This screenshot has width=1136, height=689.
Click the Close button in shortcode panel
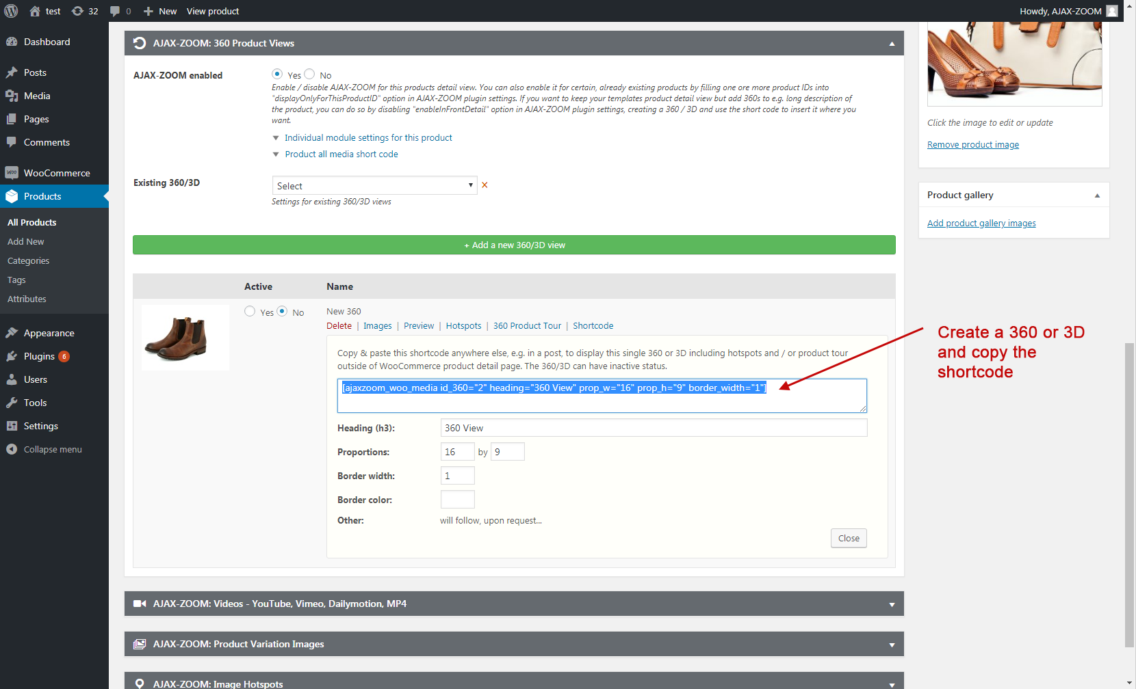pyautogui.click(x=849, y=538)
